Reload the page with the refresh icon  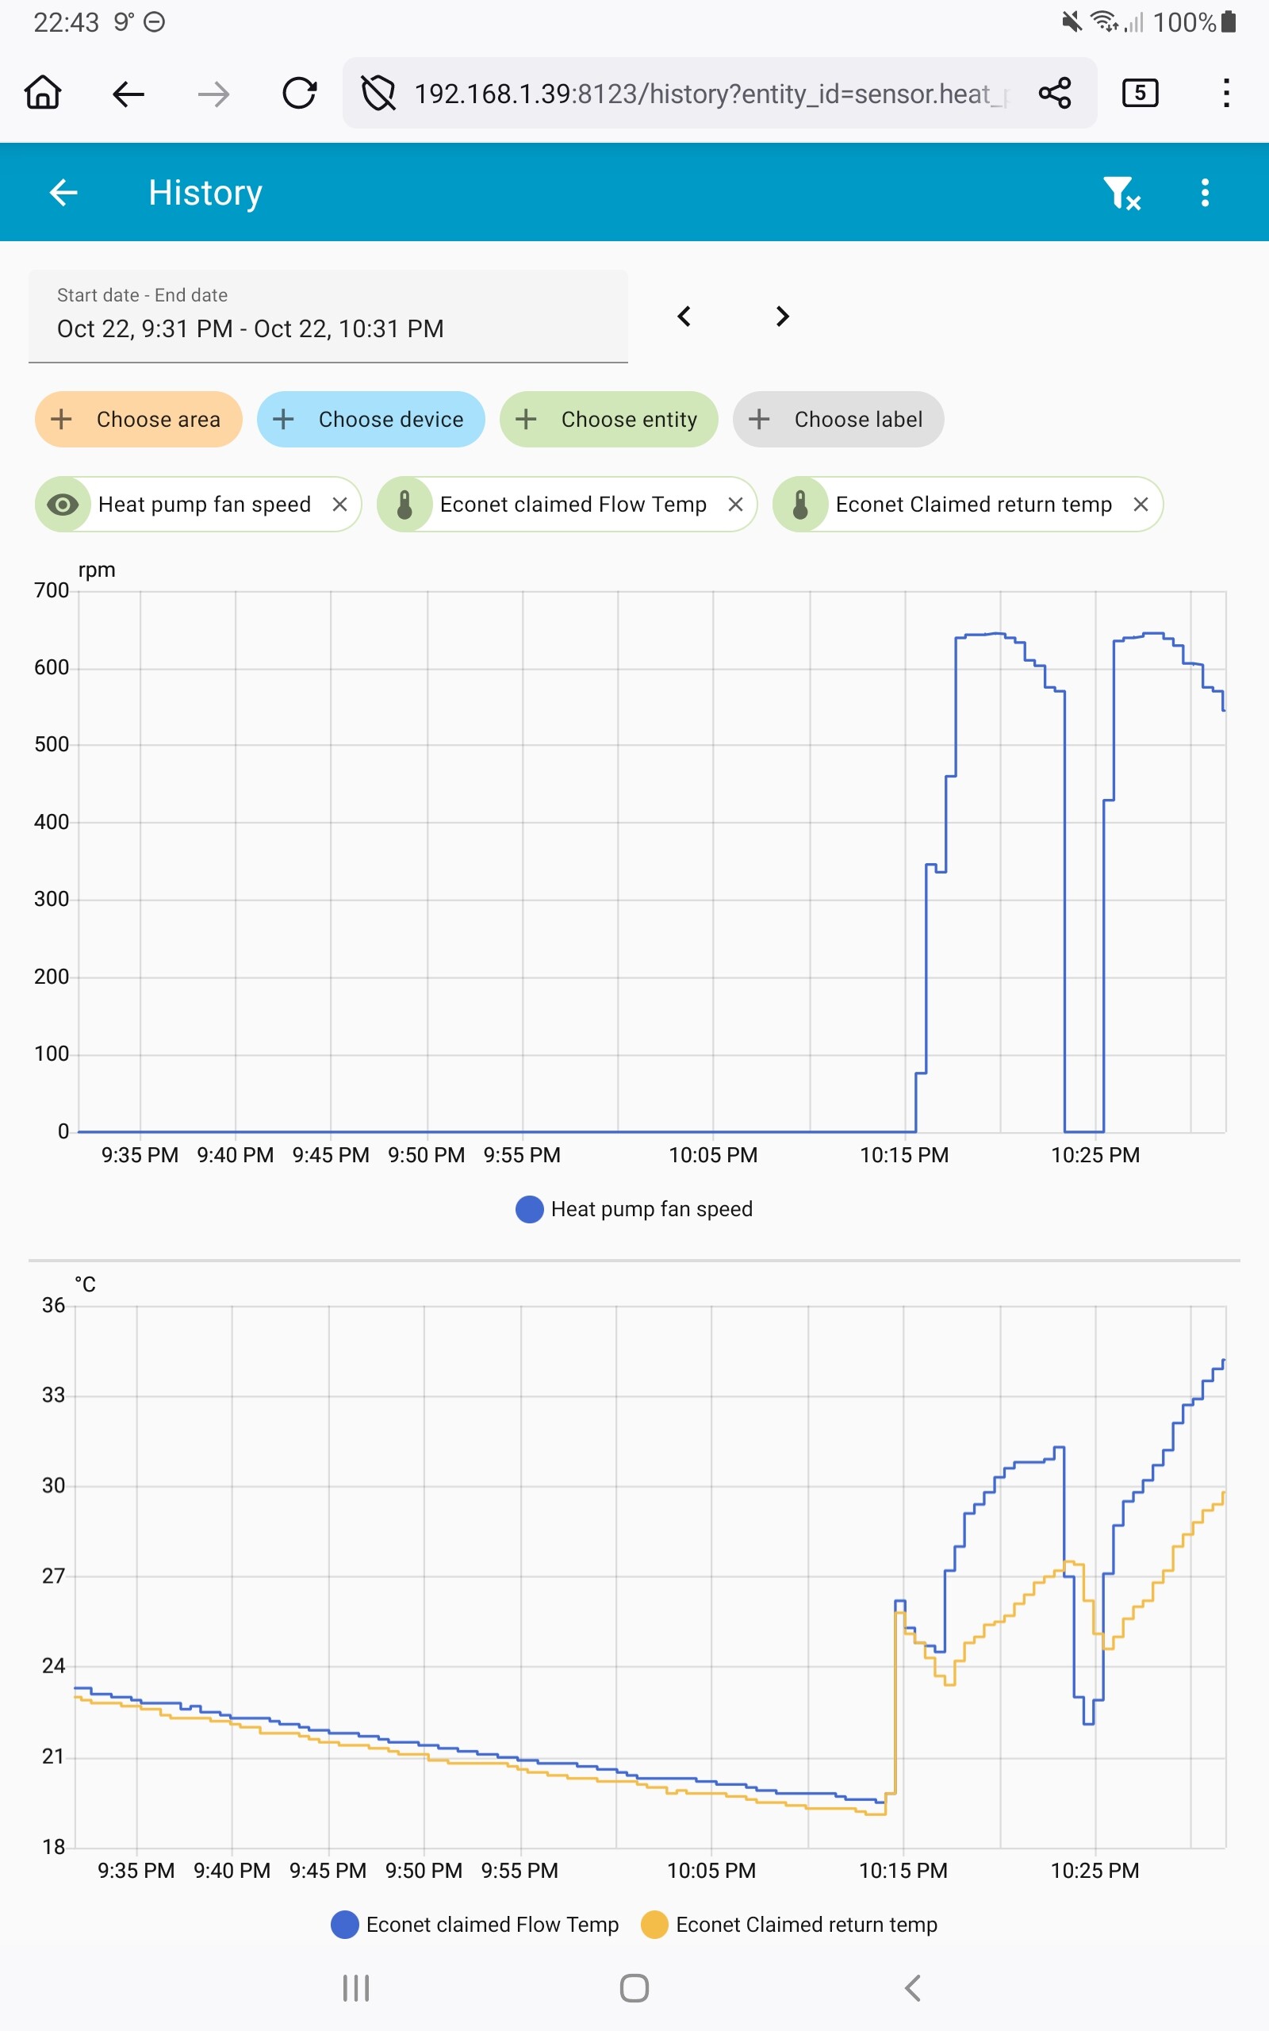click(299, 93)
